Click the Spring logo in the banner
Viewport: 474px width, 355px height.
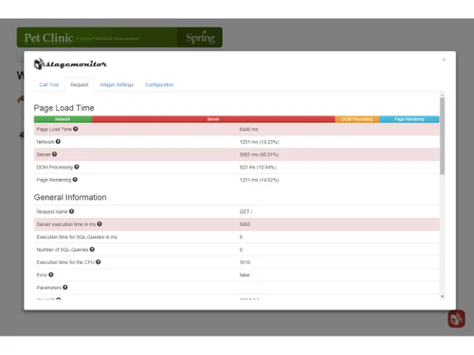pos(200,37)
